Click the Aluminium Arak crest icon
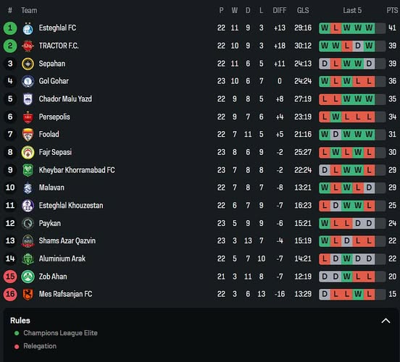This screenshot has height=362, width=400. (x=28, y=258)
